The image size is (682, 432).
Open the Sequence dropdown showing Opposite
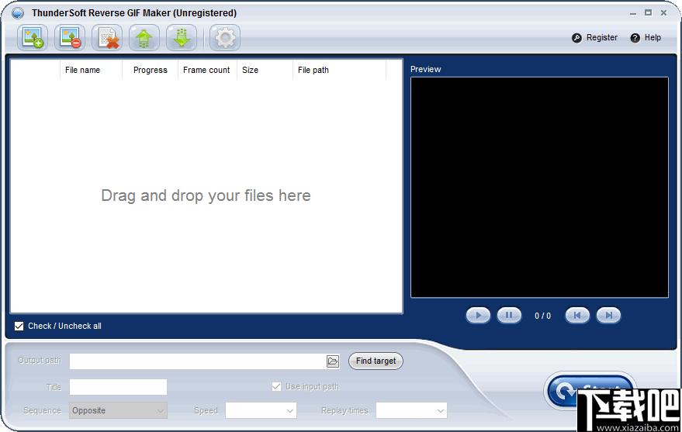pyautogui.click(x=118, y=411)
